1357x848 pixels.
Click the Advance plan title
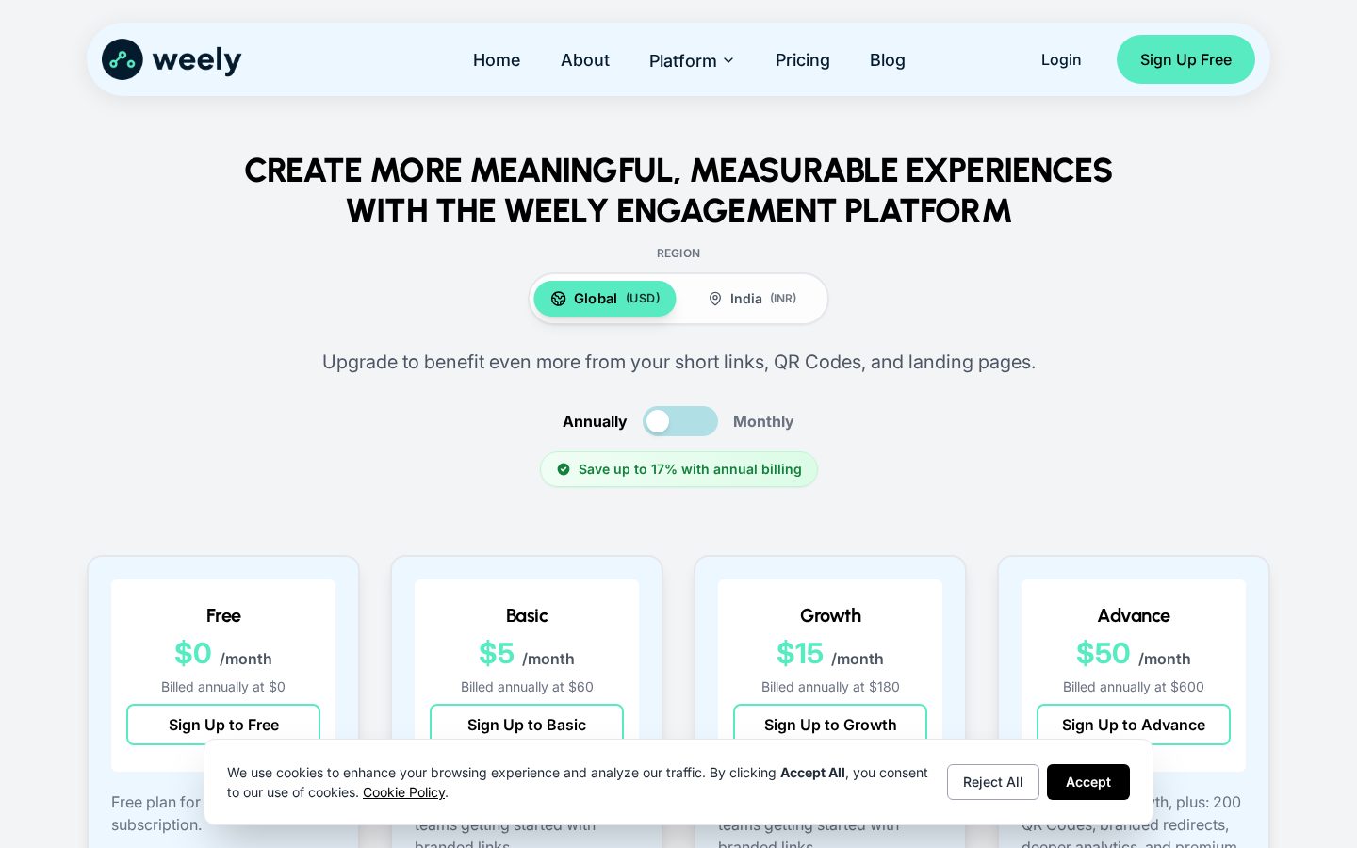pyautogui.click(x=1134, y=615)
